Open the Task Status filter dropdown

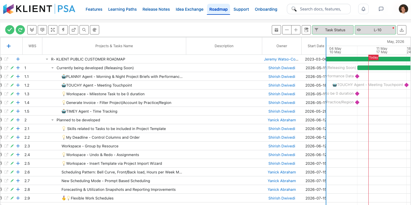[333, 30]
